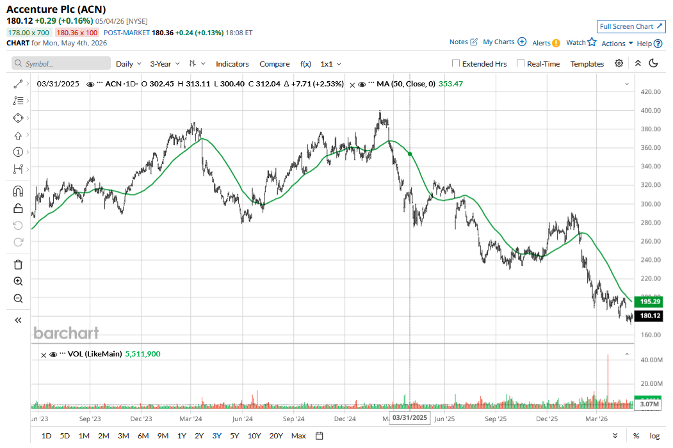This screenshot has width=673, height=448.
Task: Switch to dark mode moon icon
Action: pos(653,63)
